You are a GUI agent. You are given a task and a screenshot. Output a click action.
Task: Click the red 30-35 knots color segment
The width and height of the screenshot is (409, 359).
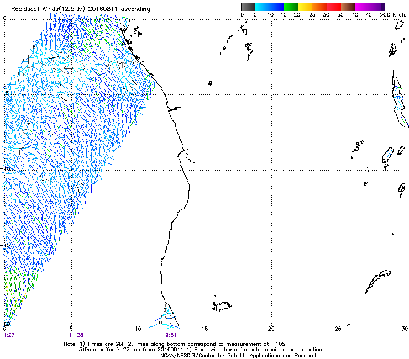pos(334,7)
